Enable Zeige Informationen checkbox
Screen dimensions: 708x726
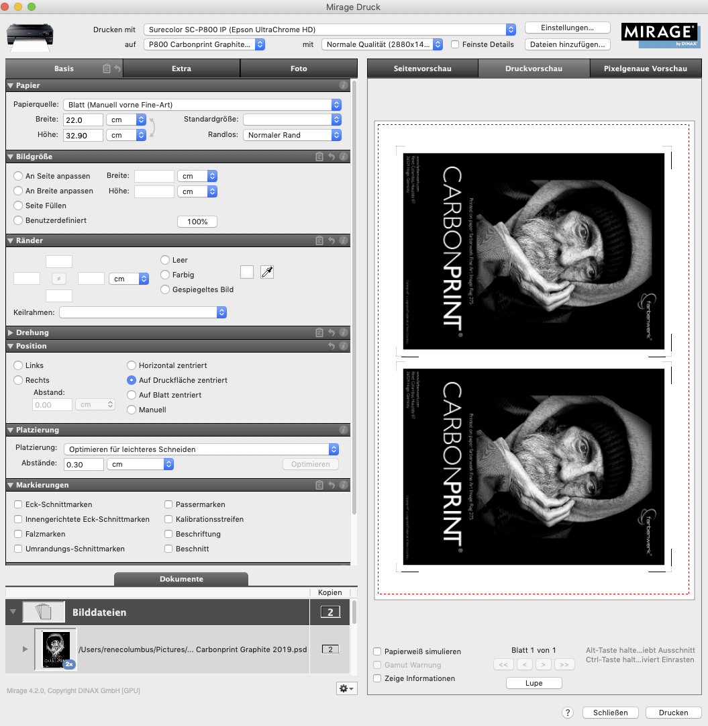[377, 678]
